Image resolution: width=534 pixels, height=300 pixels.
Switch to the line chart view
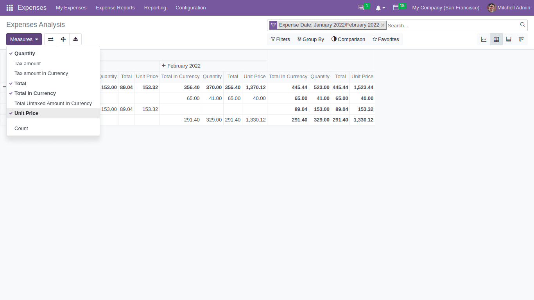tap(484, 39)
